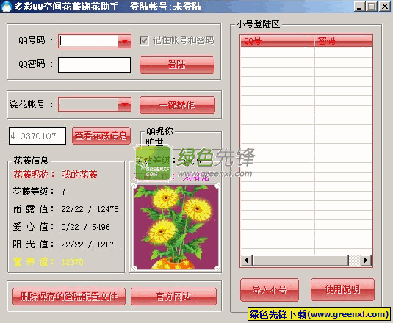Click the 爱心值 value 0/22 / 5496
393x323 pixels.
coord(85,227)
